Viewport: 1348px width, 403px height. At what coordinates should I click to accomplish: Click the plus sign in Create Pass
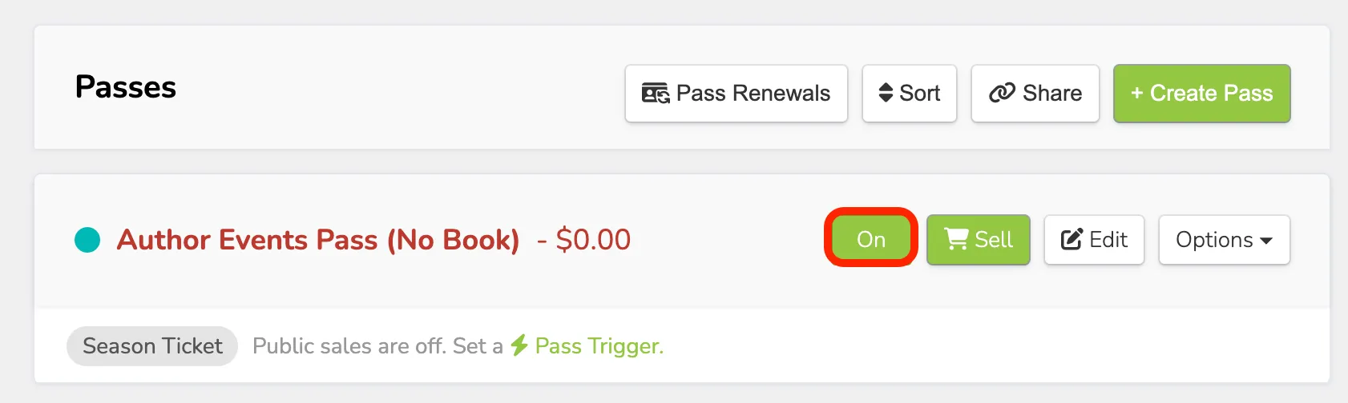(x=1136, y=94)
